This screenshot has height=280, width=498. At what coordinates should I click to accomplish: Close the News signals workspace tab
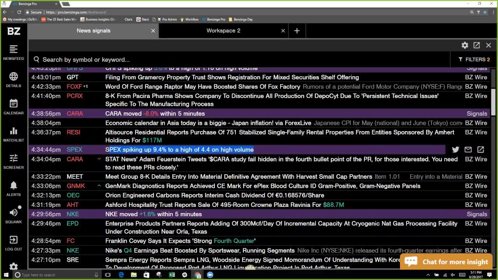pos(153,31)
